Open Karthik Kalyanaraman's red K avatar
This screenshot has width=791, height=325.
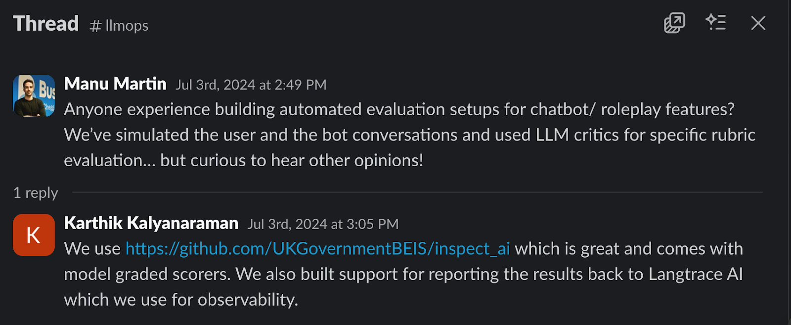click(33, 234)
